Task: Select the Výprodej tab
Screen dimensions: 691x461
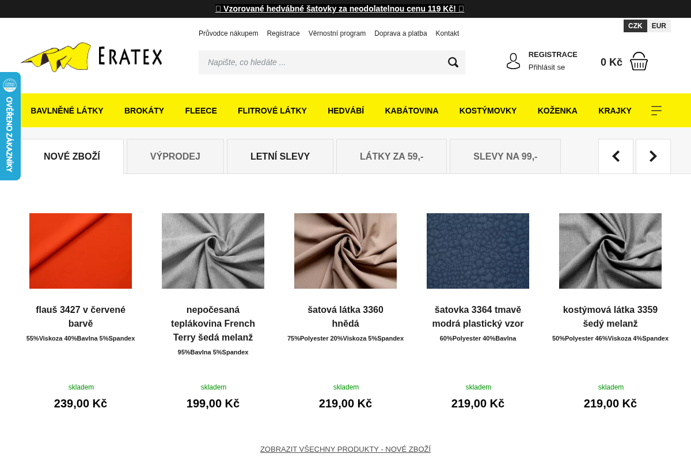Action: (x=175, y=156)
